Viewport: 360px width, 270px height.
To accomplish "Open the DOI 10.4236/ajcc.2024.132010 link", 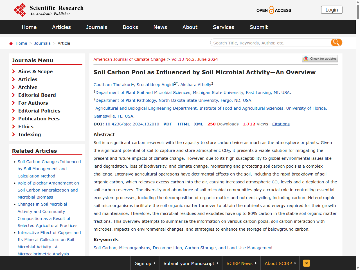I will [132, 124].
